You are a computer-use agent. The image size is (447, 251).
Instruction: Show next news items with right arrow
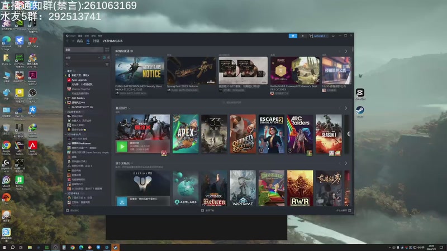346,51
